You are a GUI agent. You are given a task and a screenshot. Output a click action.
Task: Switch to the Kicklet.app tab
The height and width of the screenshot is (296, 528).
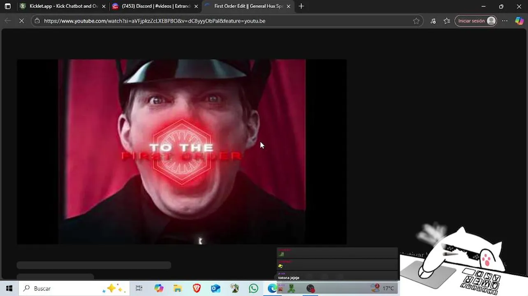[x=63, y=6]
